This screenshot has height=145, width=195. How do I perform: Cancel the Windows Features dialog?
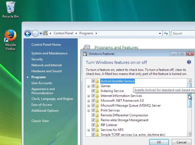click(181, 142)
